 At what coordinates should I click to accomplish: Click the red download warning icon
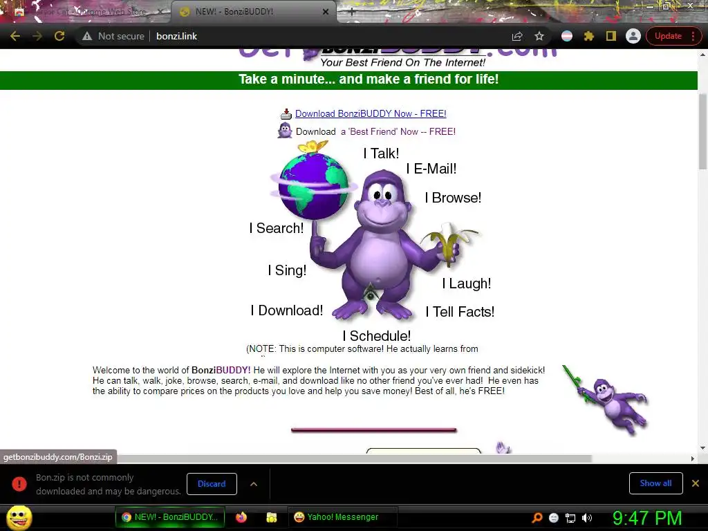point(19,484)
